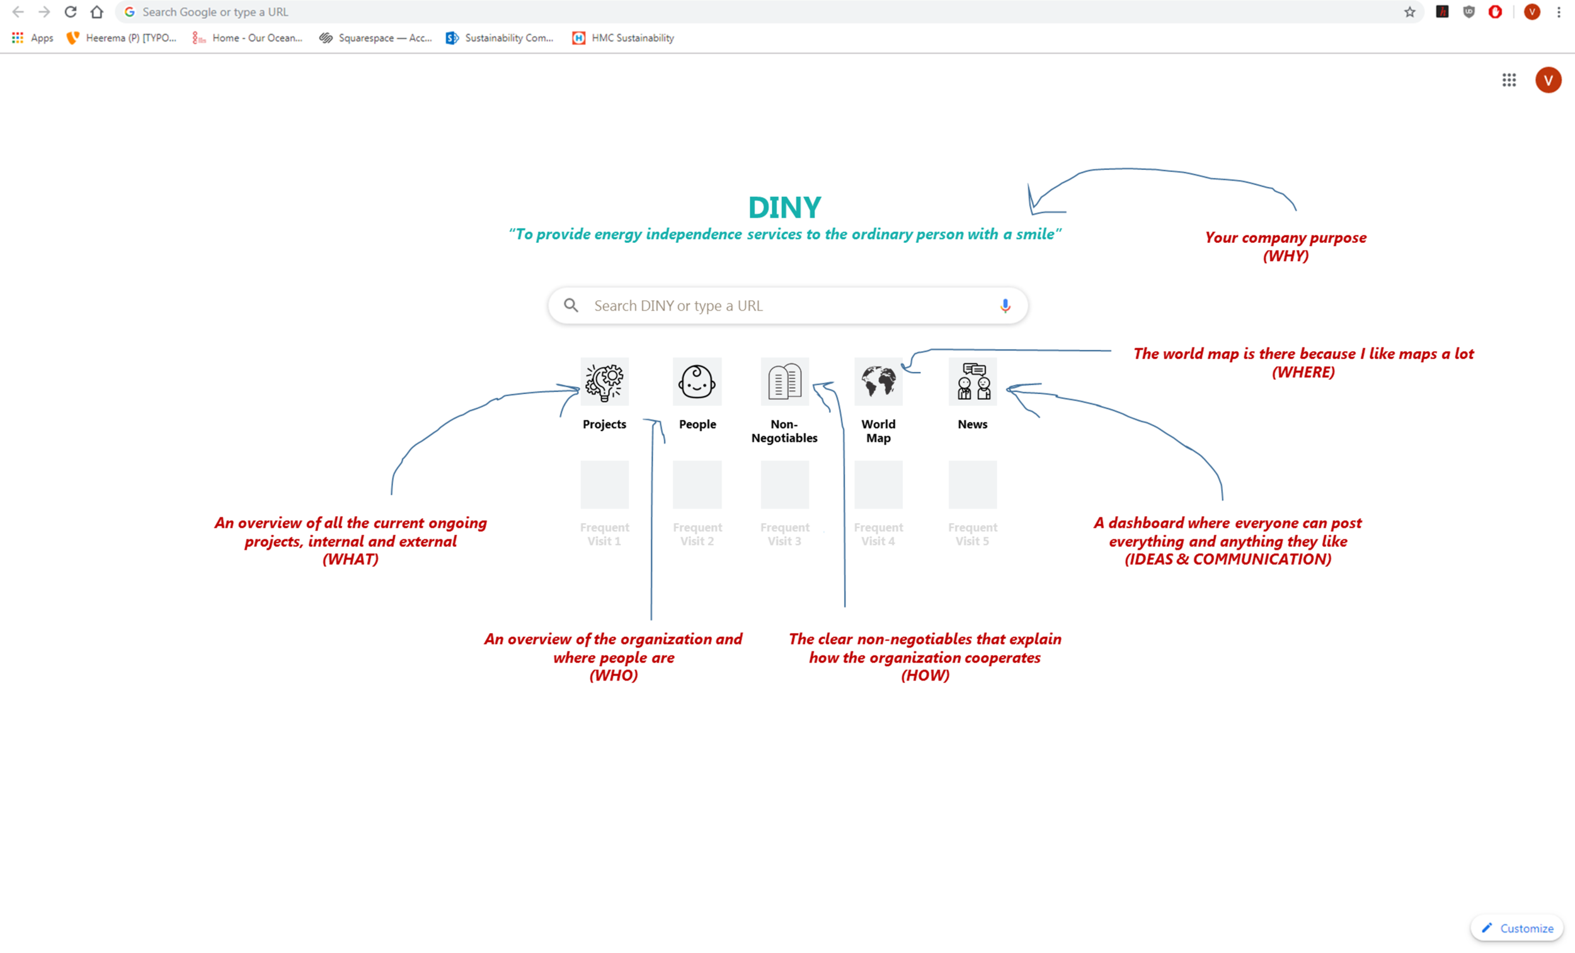Open the People shortcut icon

coord(697,382)
